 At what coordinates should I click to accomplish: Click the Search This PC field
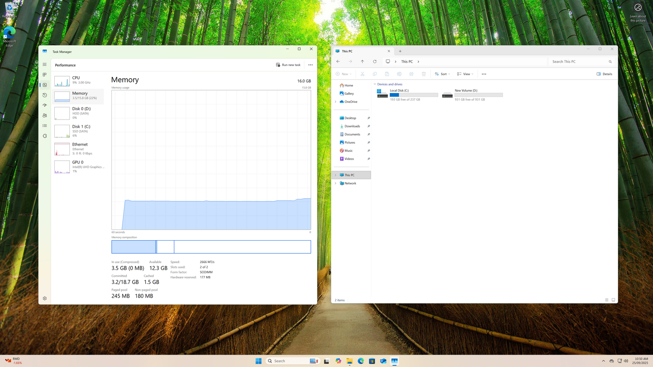point(577,62)
